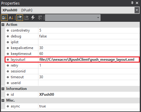
Task: Pin the Properties panel
Action: tap(132, 3)
